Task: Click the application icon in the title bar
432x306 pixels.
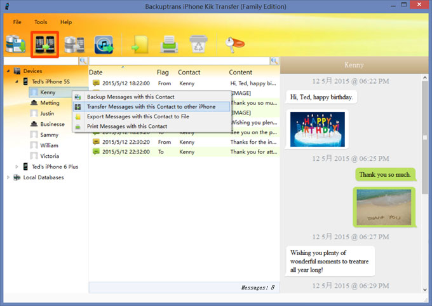Action: click(7, 6)
